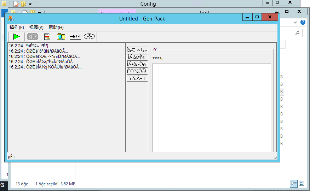
Task: Toggle the eye view icon in toolbar
Action: point(90,36)
